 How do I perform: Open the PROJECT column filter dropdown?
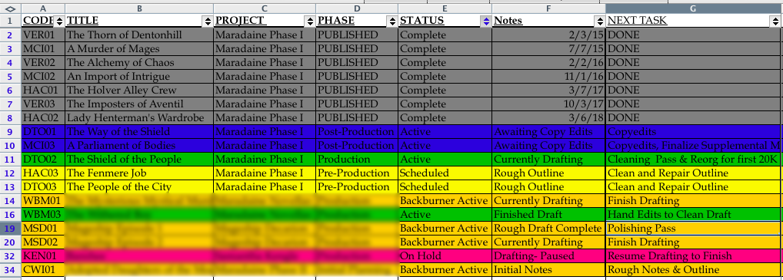pyautogui.click(x=310, y=21)
